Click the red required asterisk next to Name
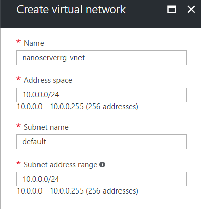Viewport: 201px width, 209px height. click(x=18, y=42)
